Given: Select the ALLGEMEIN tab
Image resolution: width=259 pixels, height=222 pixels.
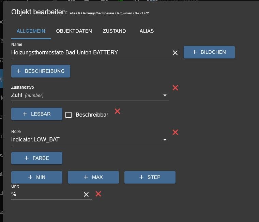Looking at the screenshot, I should click(x=31, y=31).
